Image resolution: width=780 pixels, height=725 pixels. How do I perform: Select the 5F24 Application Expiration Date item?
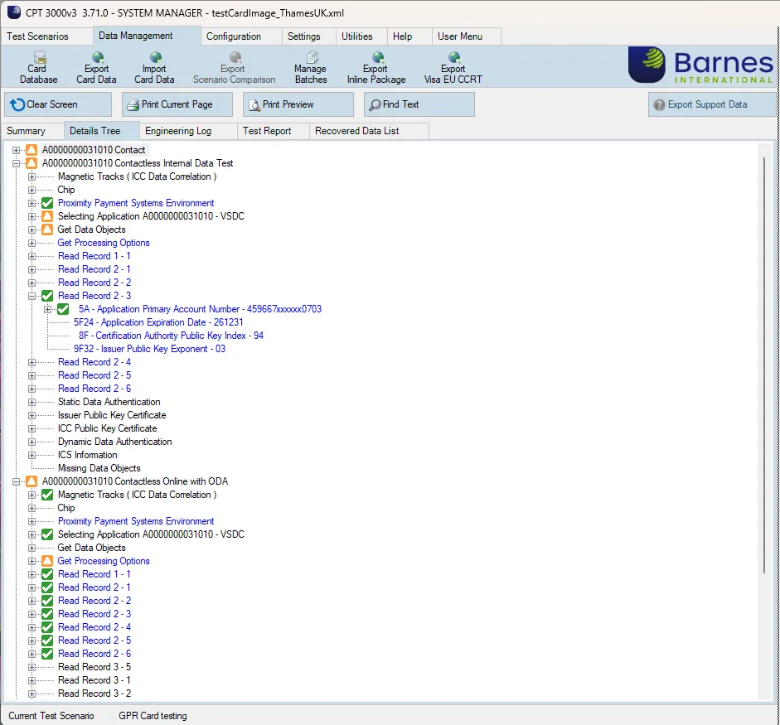(x=158, y=322)
